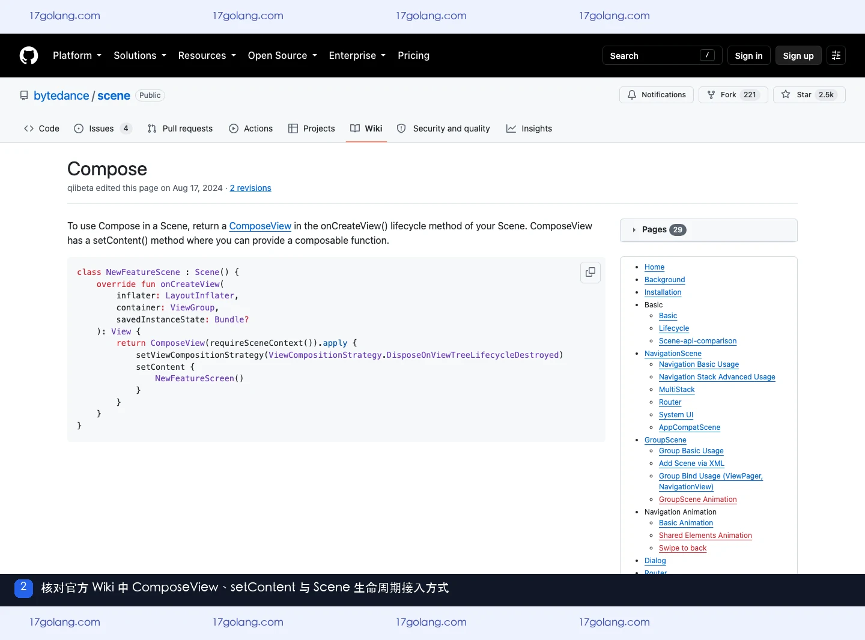
Task: Expand the Enterprise dropdown
Action: [357, 55]
